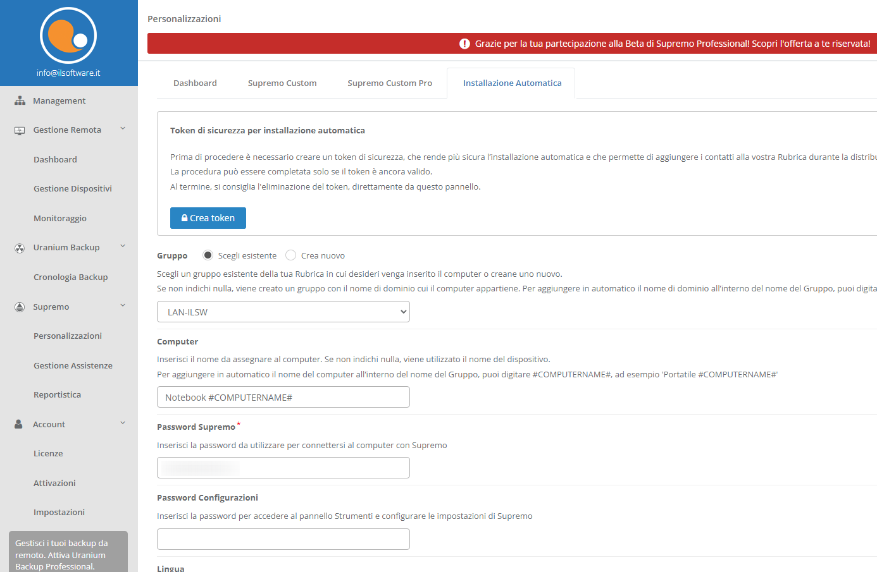Open the Supremo Custom Pro tab

[390, 83]
